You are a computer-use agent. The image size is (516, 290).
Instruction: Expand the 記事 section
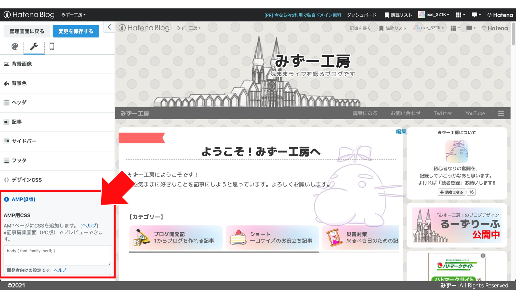pyautogui.click(x=57, y=122)
